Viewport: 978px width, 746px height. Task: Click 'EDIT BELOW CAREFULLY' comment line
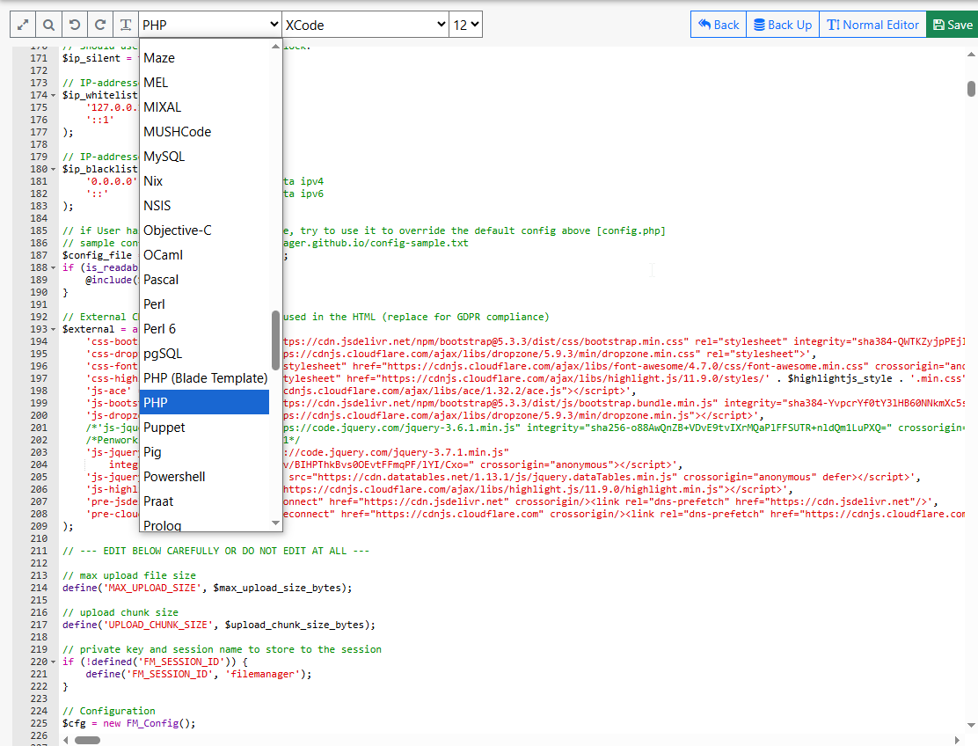tap(215, 551)
